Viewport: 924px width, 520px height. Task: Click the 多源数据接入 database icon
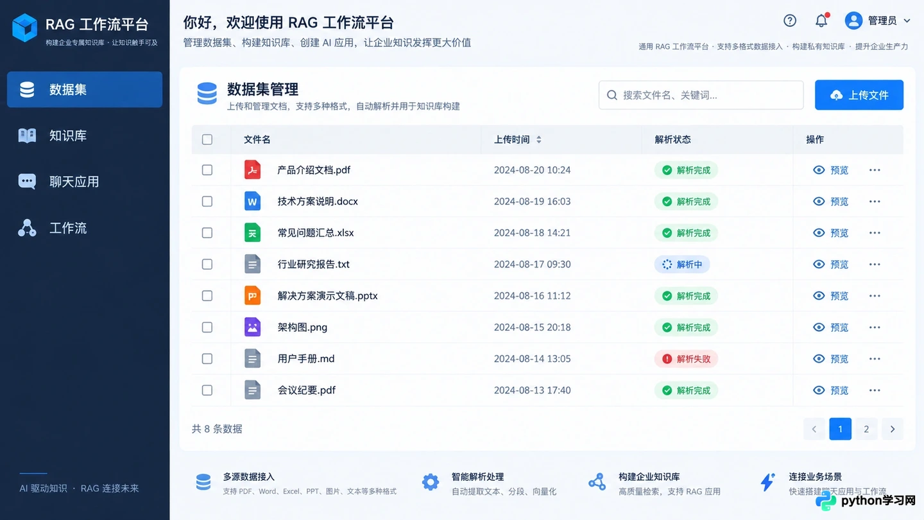click(x=203, y=482)
